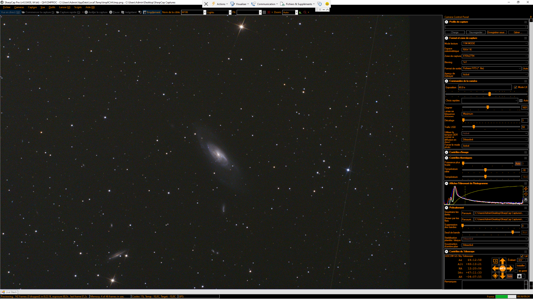Open the Fichier menu
Image resolution: width=533 pixels, height=299 pixels.
coord(7,7)
